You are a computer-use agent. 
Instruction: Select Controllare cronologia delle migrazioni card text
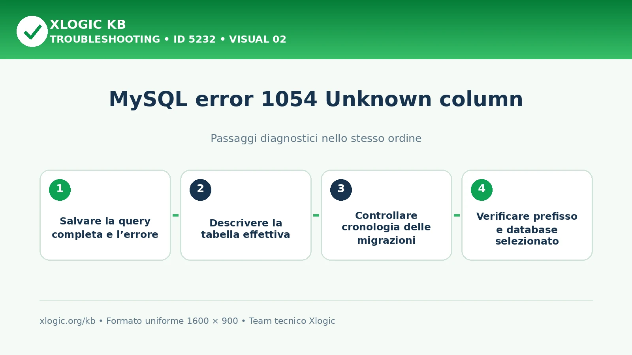(x=386, y=228)
